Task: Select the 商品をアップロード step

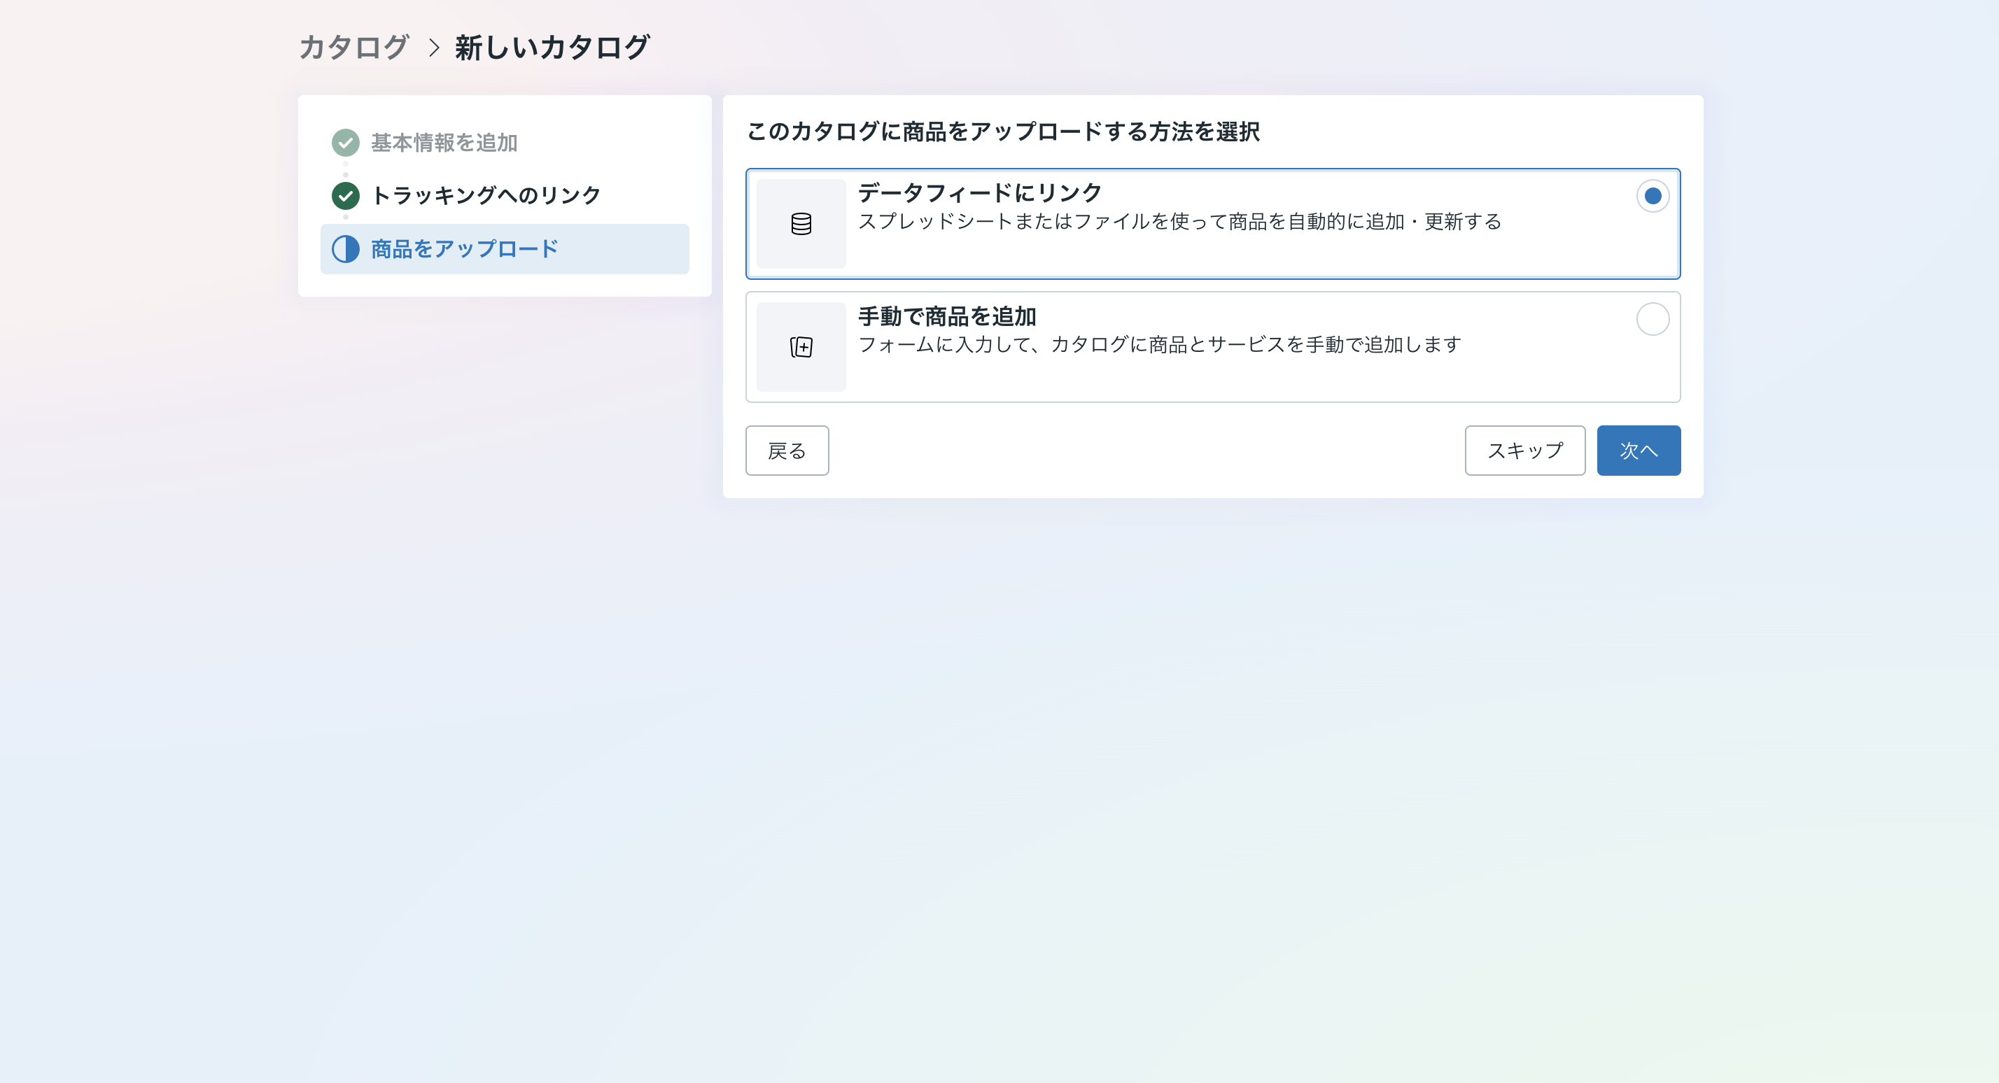Action: 464,249
